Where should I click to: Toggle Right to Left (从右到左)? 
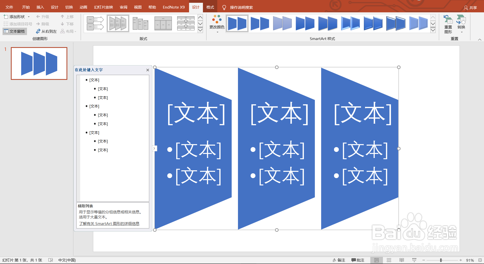tap(46, 31)
